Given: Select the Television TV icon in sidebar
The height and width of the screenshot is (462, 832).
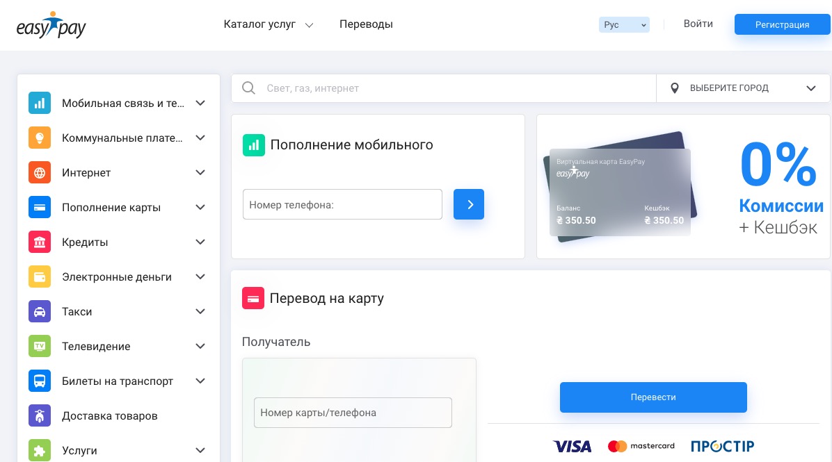Looking at the screenshot, I should (x=39, y=346).
